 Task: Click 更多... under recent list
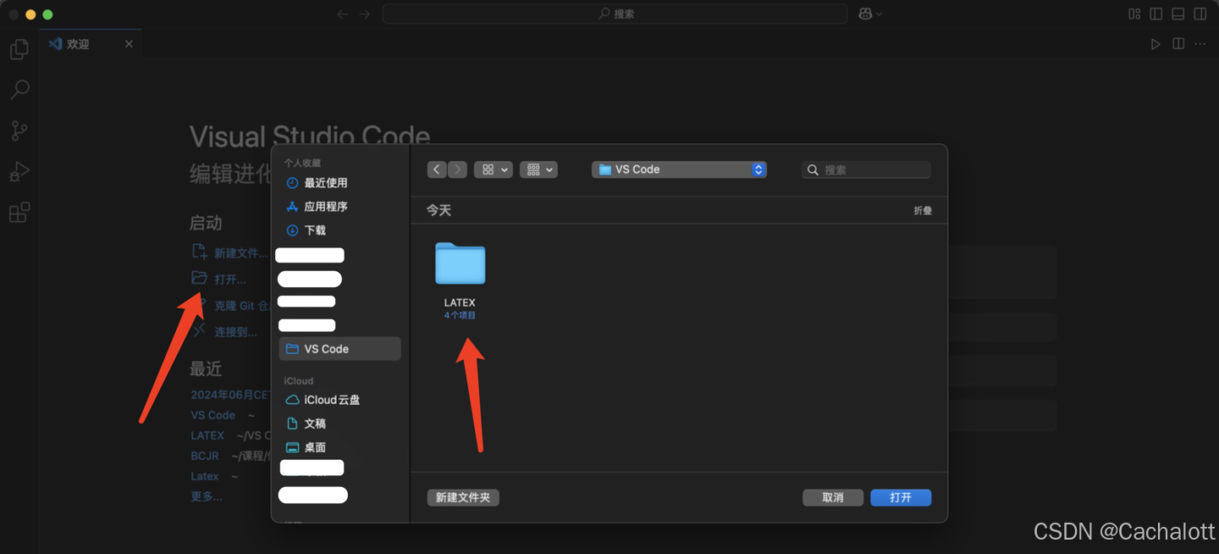pyautogui.click(x=207, y=496)
